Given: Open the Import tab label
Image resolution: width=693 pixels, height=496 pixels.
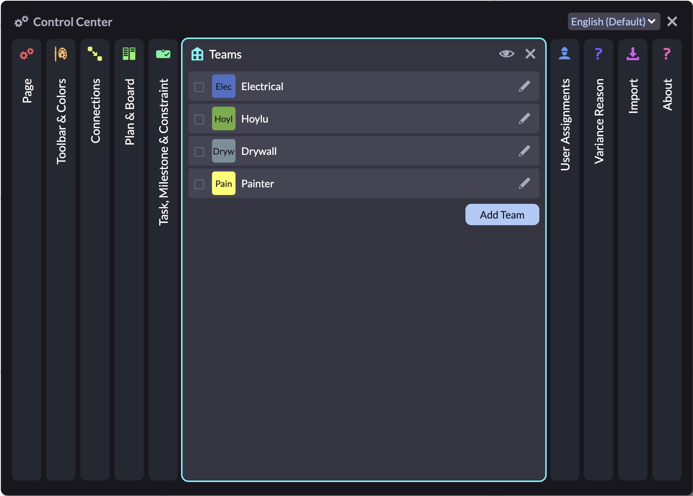Looking at the screenshot, I should pyautogui.click(x=633, y=96).
